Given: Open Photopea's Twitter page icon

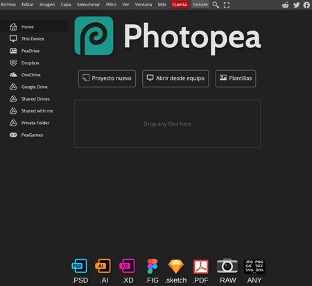Looking at the screenshot, I should coord(297,5).
